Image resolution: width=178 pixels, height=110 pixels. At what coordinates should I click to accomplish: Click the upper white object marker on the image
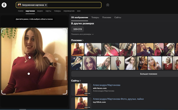click(x=30, y=58)
